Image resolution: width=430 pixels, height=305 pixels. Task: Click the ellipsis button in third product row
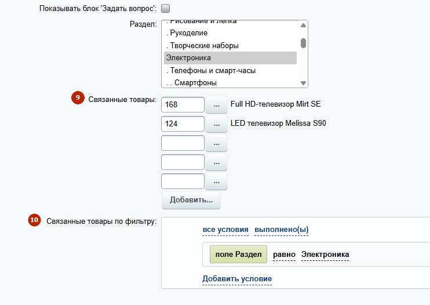coord(217,143)
